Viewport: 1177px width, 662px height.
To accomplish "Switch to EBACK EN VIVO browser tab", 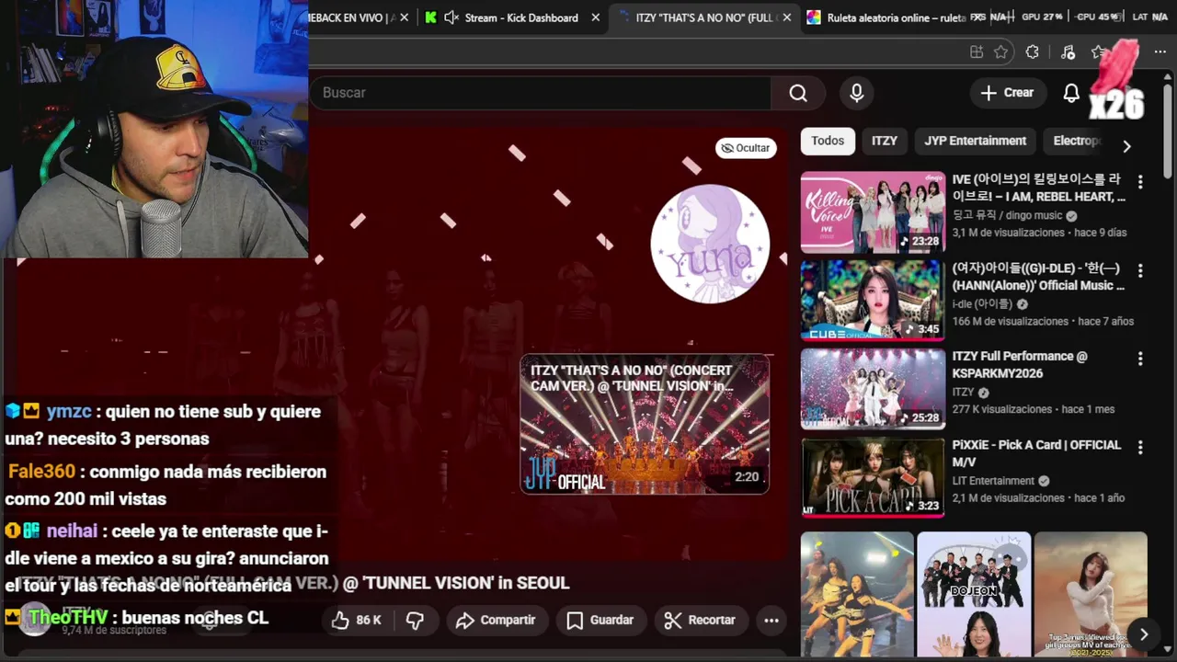I will (x=351, y=17).
